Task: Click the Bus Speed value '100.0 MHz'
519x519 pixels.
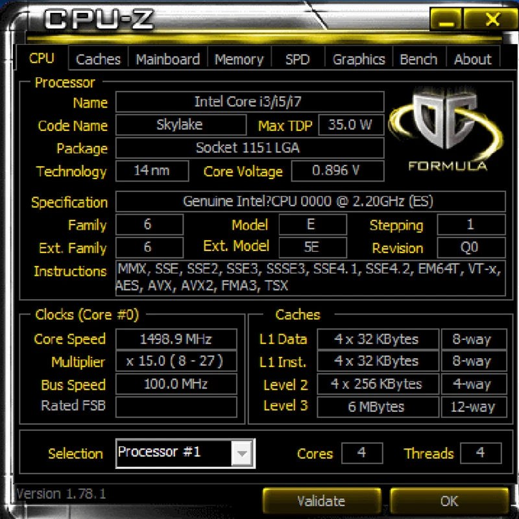Action: 176,384
